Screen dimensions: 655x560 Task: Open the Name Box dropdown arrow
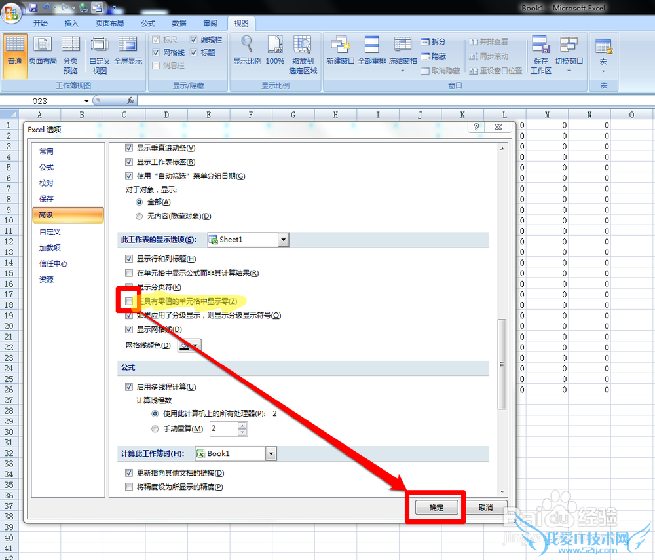86,101
